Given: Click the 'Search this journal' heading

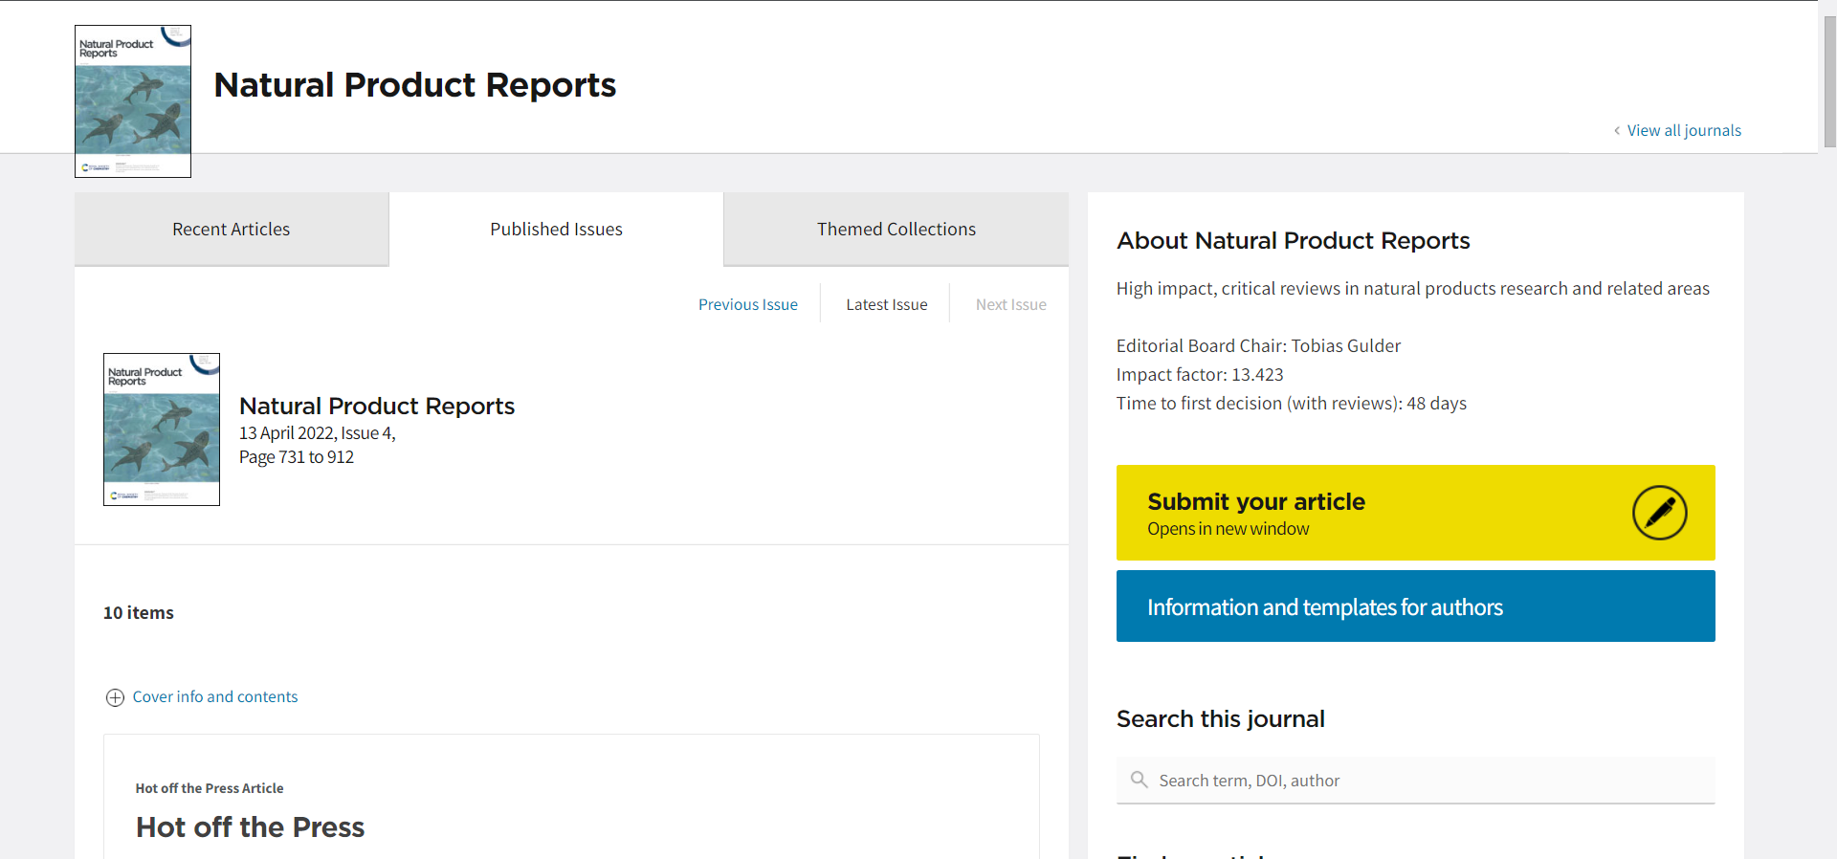Looking at the screenshot, I should point(1221,718).
